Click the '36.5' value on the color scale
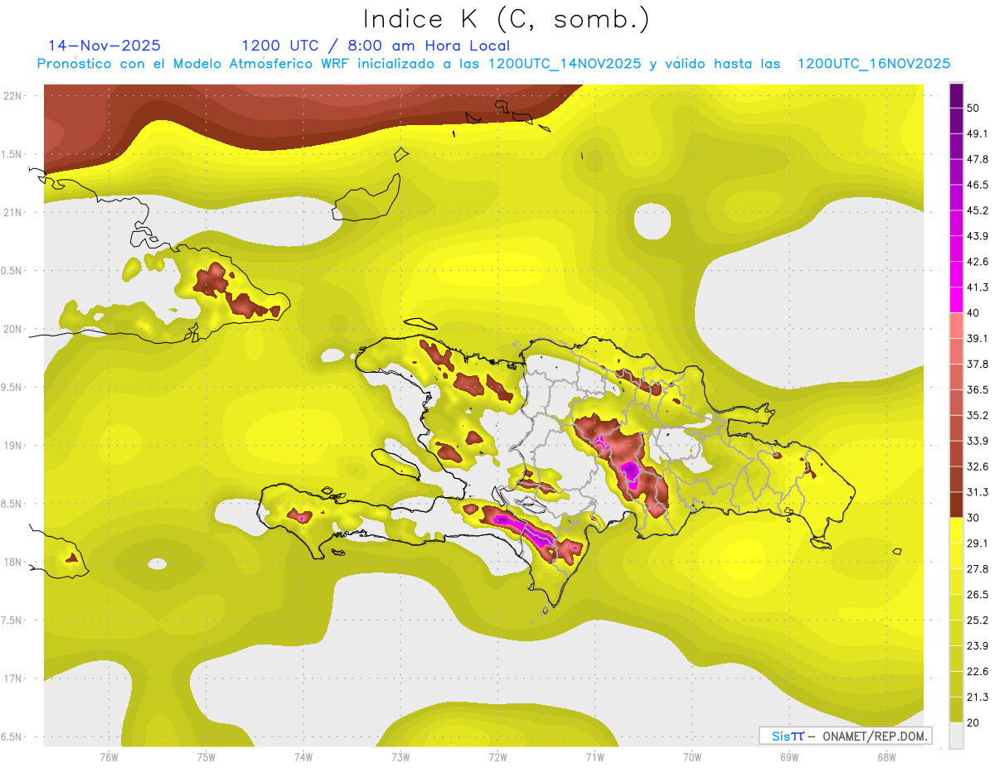 point(978,390)
